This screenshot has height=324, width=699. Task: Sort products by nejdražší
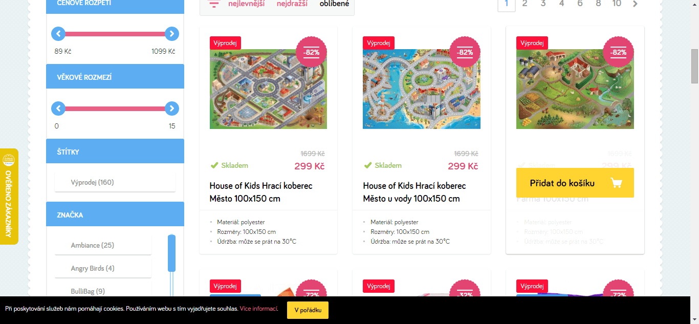(x=292, y=4)
